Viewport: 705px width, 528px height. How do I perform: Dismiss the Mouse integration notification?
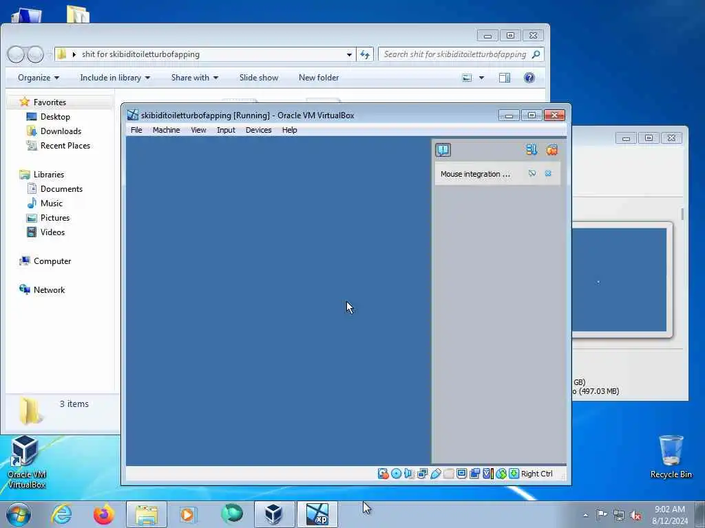[x=548, y=173]
